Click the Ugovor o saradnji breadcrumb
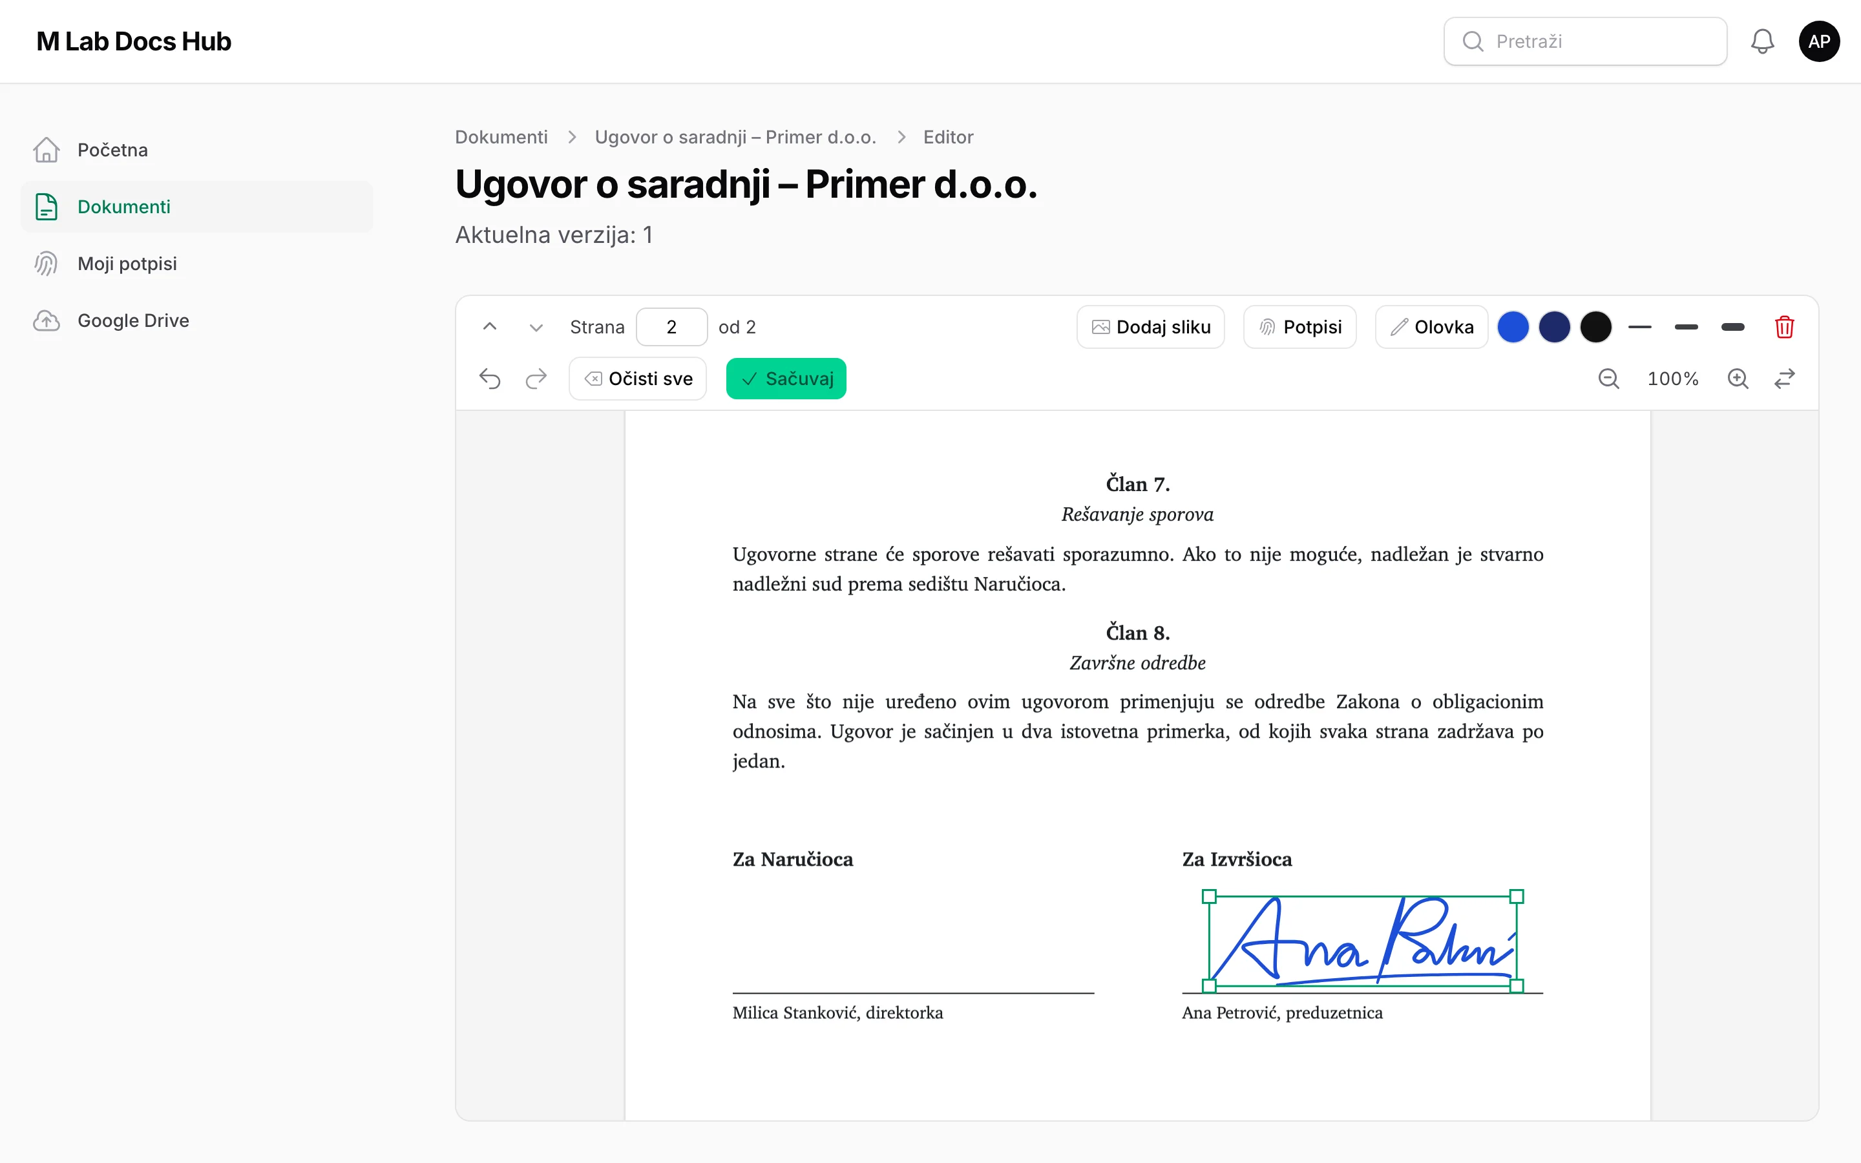 (x=735, y=137)
